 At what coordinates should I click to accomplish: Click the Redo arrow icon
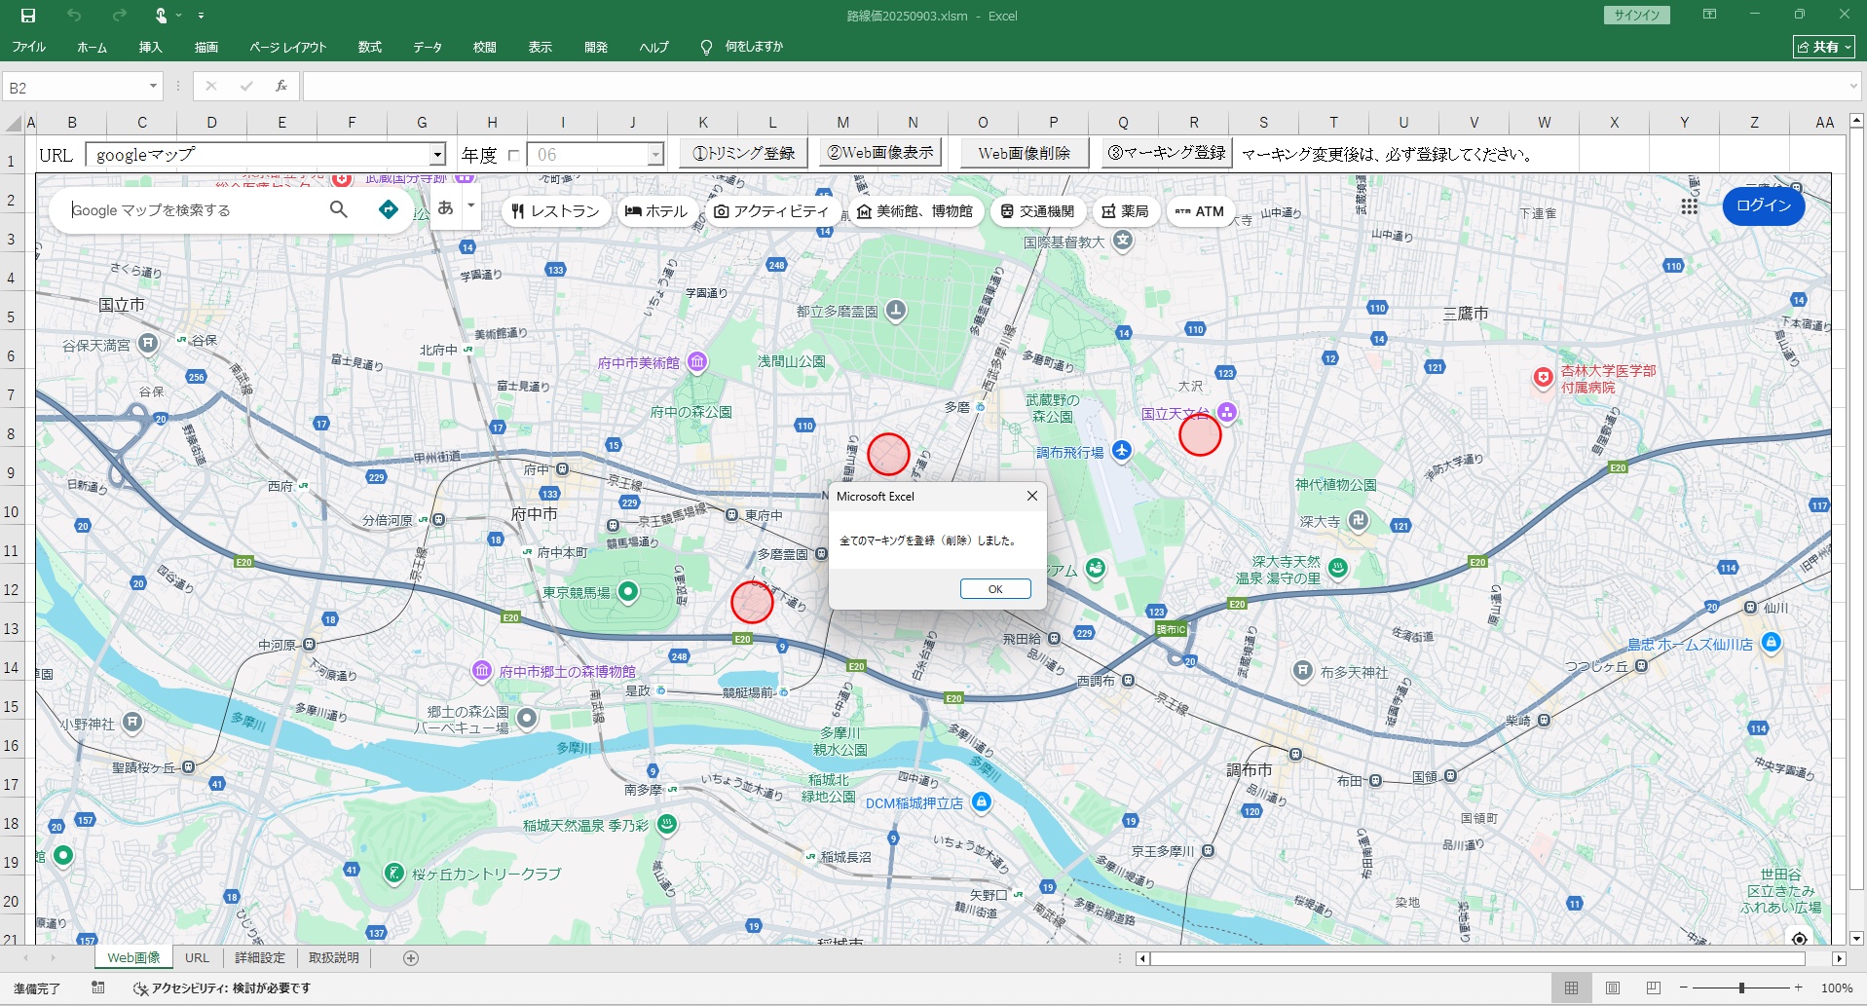[119, 16]
